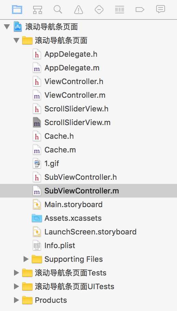The width and height of the screenshot is (177, 311).
Task: Open the Test navigator diamond icon
Action: (99, 9)
